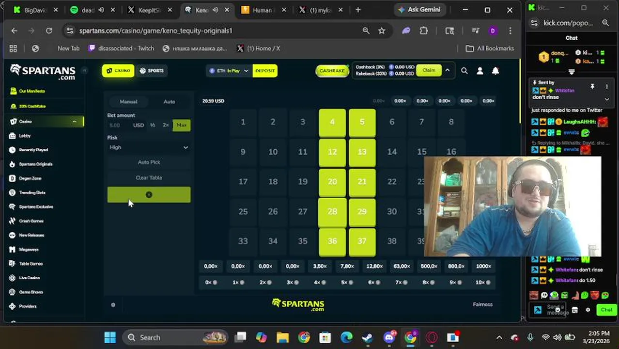Image resolution: width=619 pixels, height=349 pixels.
Task: Click the green Chat send button
Action: click(x=606, y=310)
